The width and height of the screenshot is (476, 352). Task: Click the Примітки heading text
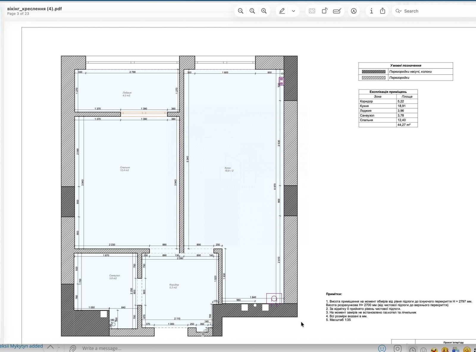tap(334, 294)
